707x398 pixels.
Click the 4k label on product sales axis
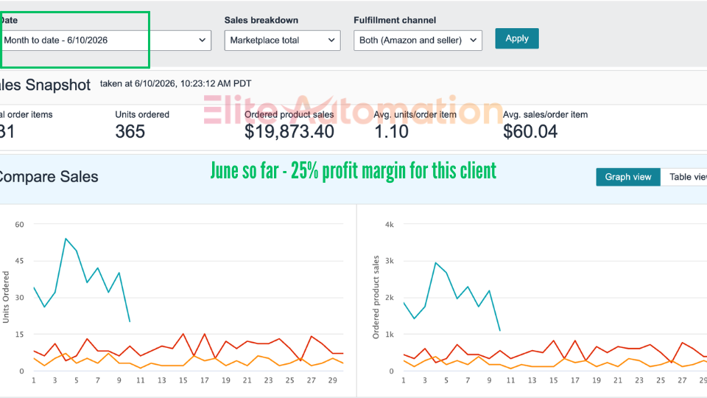coord(389,224)
